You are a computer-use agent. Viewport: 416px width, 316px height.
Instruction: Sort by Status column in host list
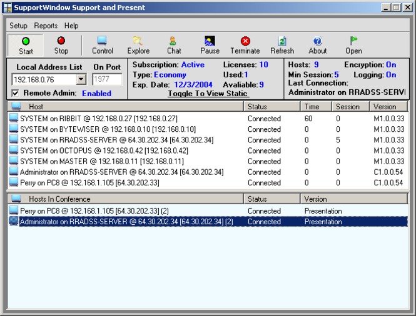[x=271, y=107]
